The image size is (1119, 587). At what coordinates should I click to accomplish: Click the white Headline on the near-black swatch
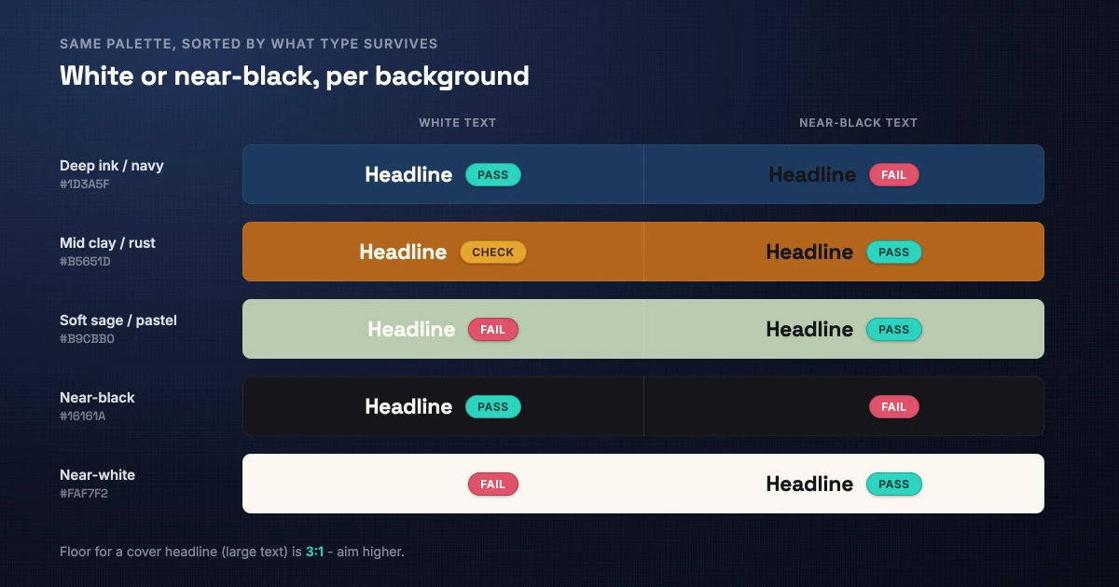pyautogui.click(x=408, y=406)
